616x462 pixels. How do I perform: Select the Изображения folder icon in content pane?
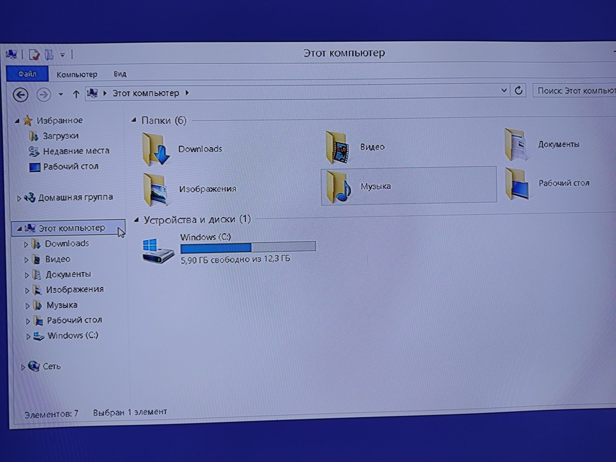156,189
